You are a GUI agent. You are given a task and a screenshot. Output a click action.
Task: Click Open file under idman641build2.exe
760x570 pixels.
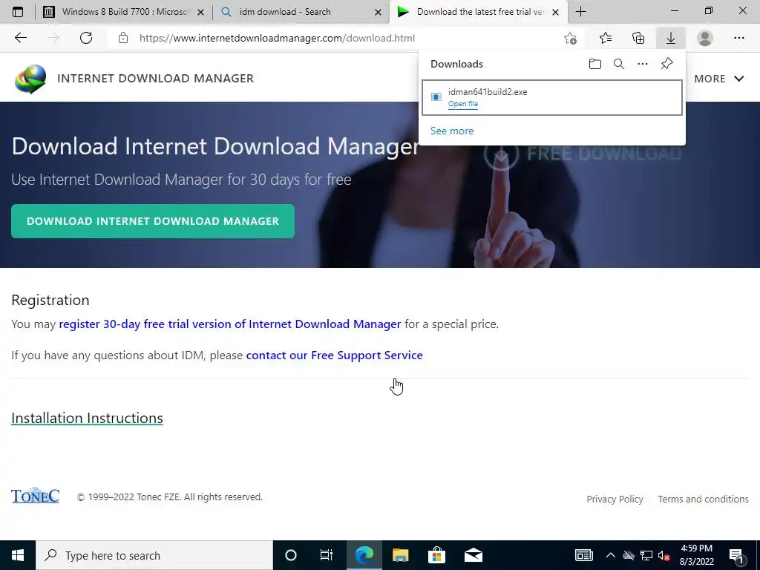pyautogui.click(x=463, y=104)
